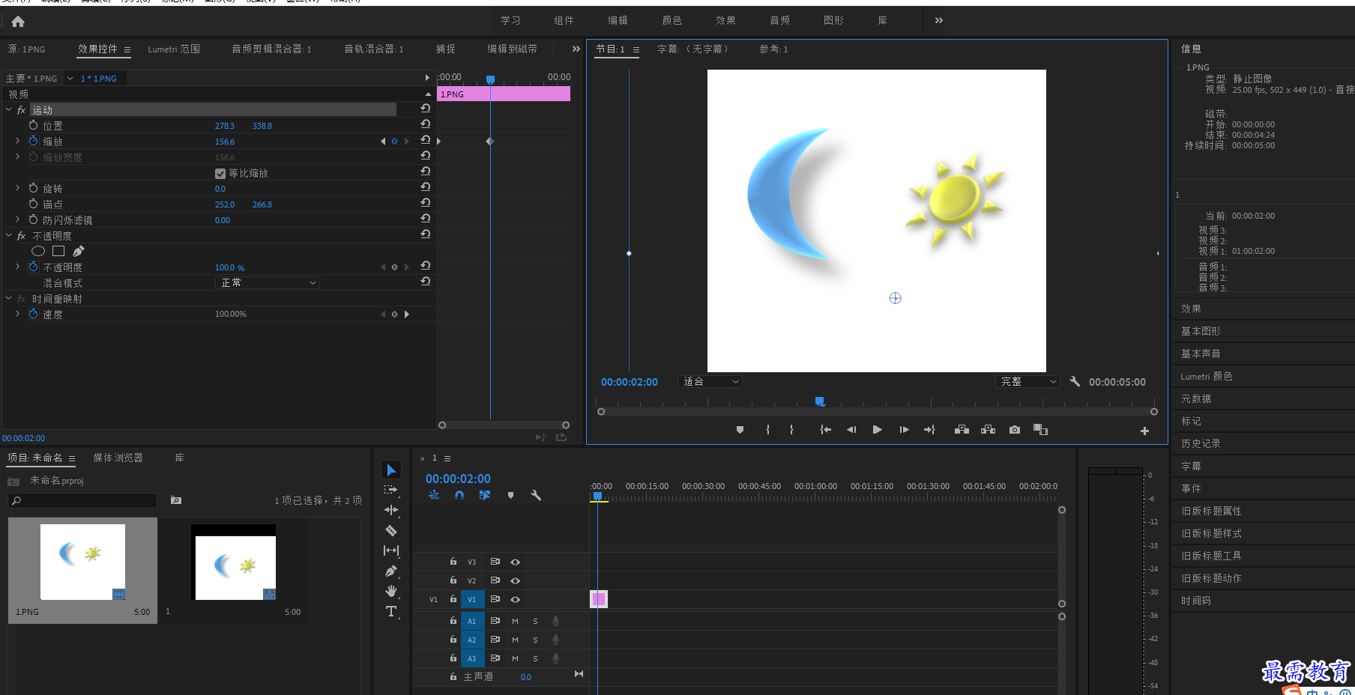
Task: Step back one frame in program monitor
Action: pos(851,430)
